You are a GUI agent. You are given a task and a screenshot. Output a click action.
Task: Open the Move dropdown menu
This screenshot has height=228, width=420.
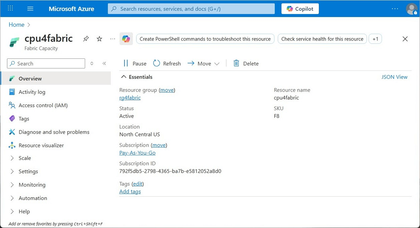(x=204, y=64)
